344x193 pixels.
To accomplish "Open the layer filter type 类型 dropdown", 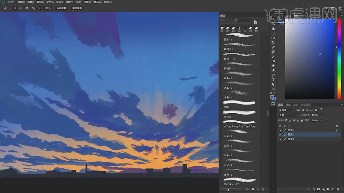I will [x=286, y=110].
